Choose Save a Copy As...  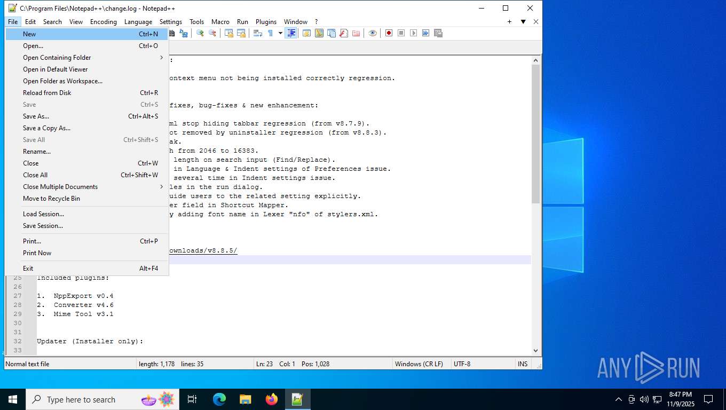(x=86, y=128)
